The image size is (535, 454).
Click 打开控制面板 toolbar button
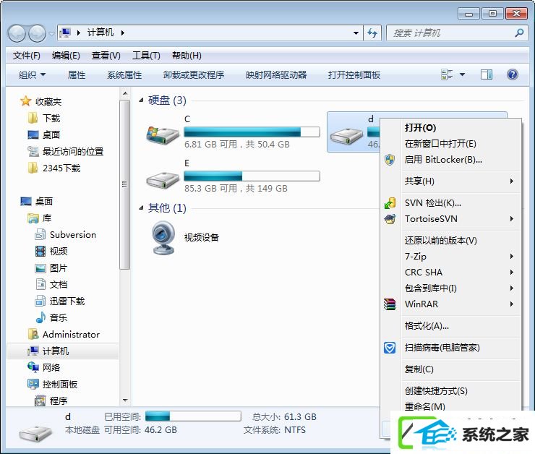point(354,74)
